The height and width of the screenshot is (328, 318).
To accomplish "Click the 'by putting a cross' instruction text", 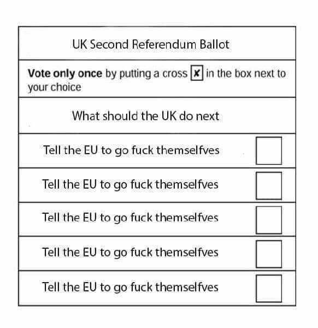I will [x=146, y=74].
